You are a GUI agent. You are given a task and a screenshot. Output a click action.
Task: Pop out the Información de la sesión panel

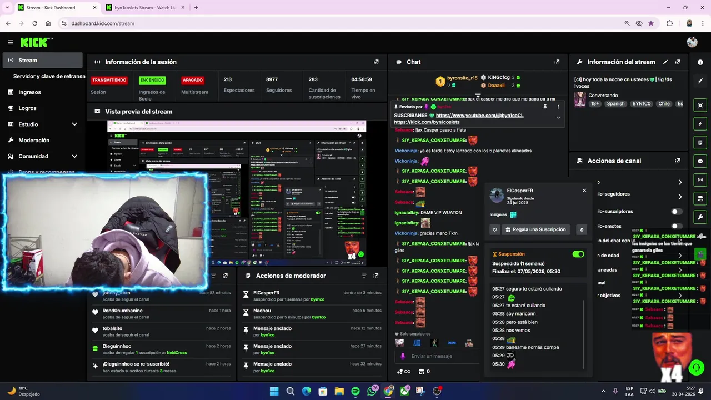376,62
